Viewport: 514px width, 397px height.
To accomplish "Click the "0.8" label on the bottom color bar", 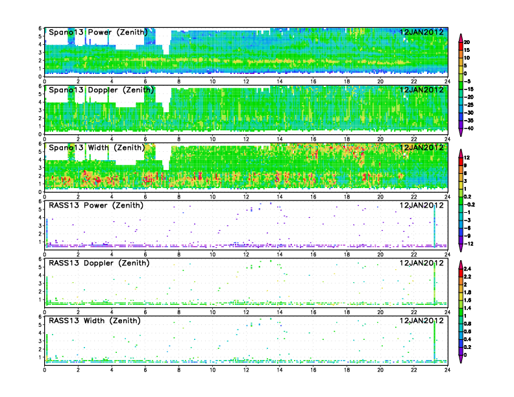I will tap(467, 324).
